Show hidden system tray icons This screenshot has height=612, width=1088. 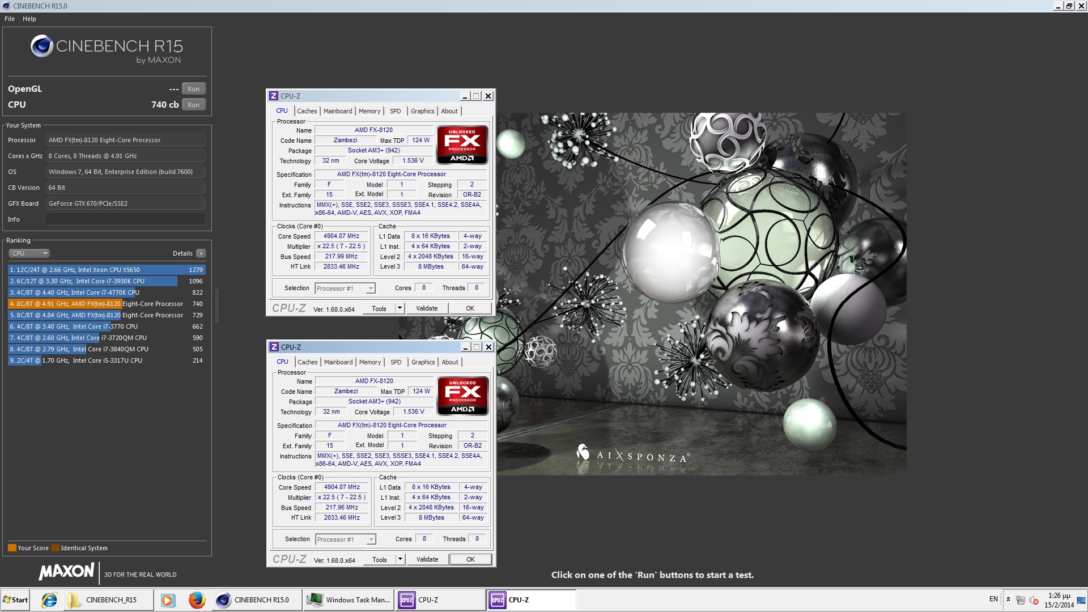tap(1008, 600)
